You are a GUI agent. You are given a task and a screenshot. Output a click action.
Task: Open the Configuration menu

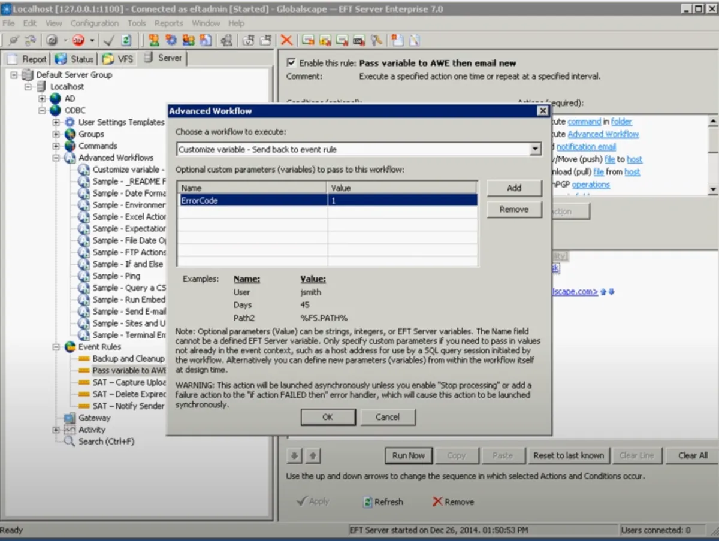[x=95, y=23]
